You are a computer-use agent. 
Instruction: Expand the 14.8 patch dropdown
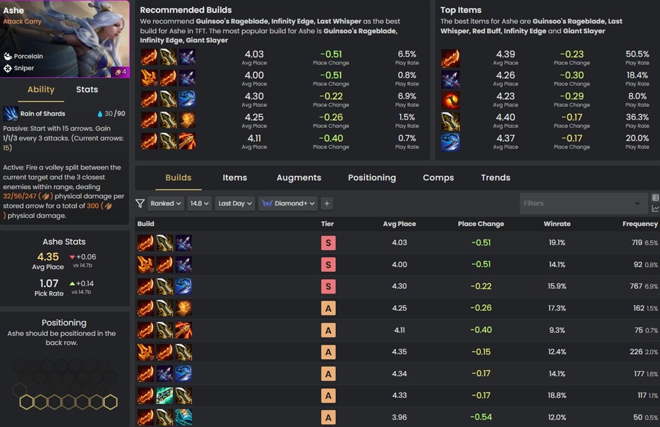click(x=199, y=203)
